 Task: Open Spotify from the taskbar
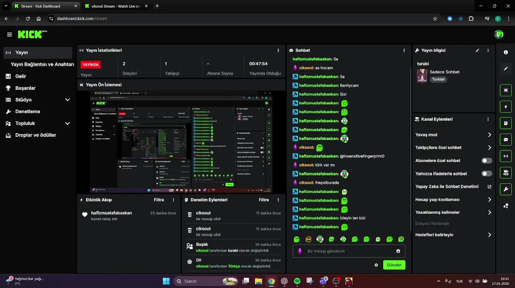(x=297, y=281)
